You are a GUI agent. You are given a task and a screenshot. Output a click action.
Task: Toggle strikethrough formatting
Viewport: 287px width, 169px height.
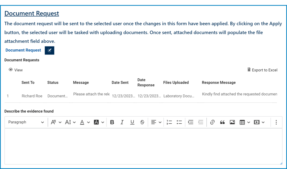[142, 122]
